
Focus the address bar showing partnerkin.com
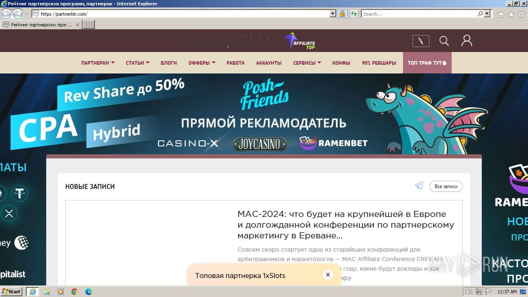(184, 14)
